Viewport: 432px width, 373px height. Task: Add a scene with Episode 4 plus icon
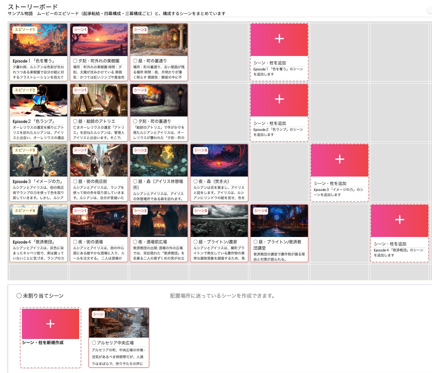399,220
